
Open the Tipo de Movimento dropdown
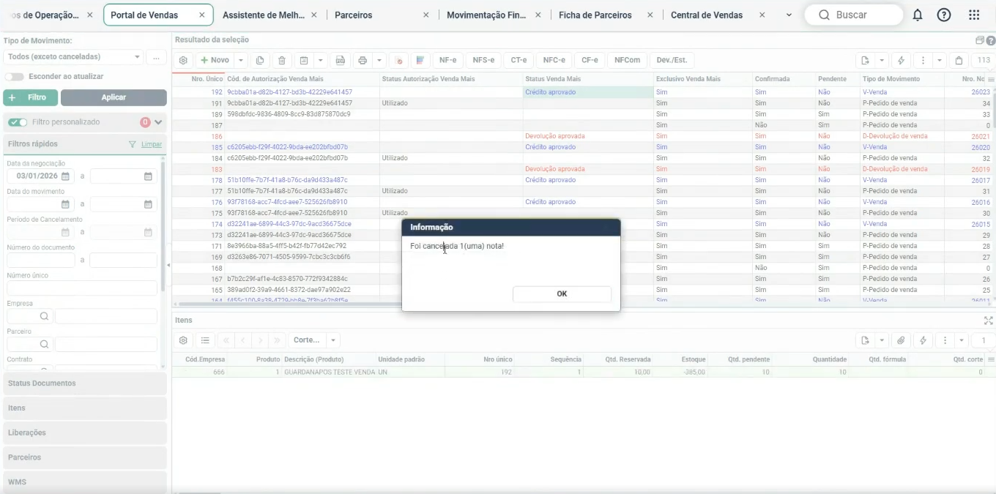point(73,56)
